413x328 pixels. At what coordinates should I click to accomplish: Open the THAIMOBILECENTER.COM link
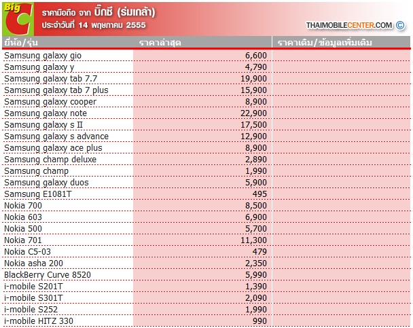348,25
